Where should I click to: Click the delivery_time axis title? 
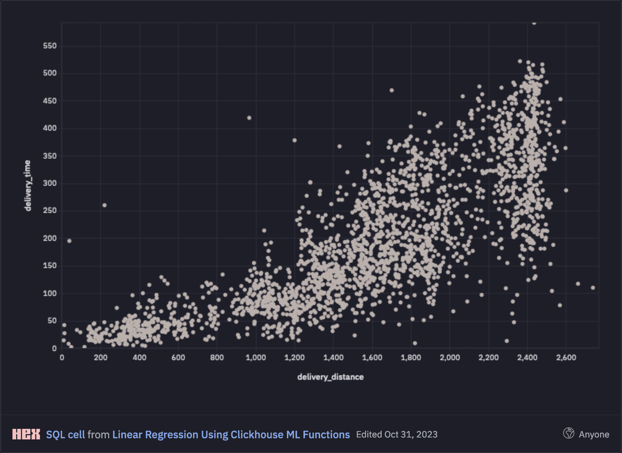[x=28, y=186]
